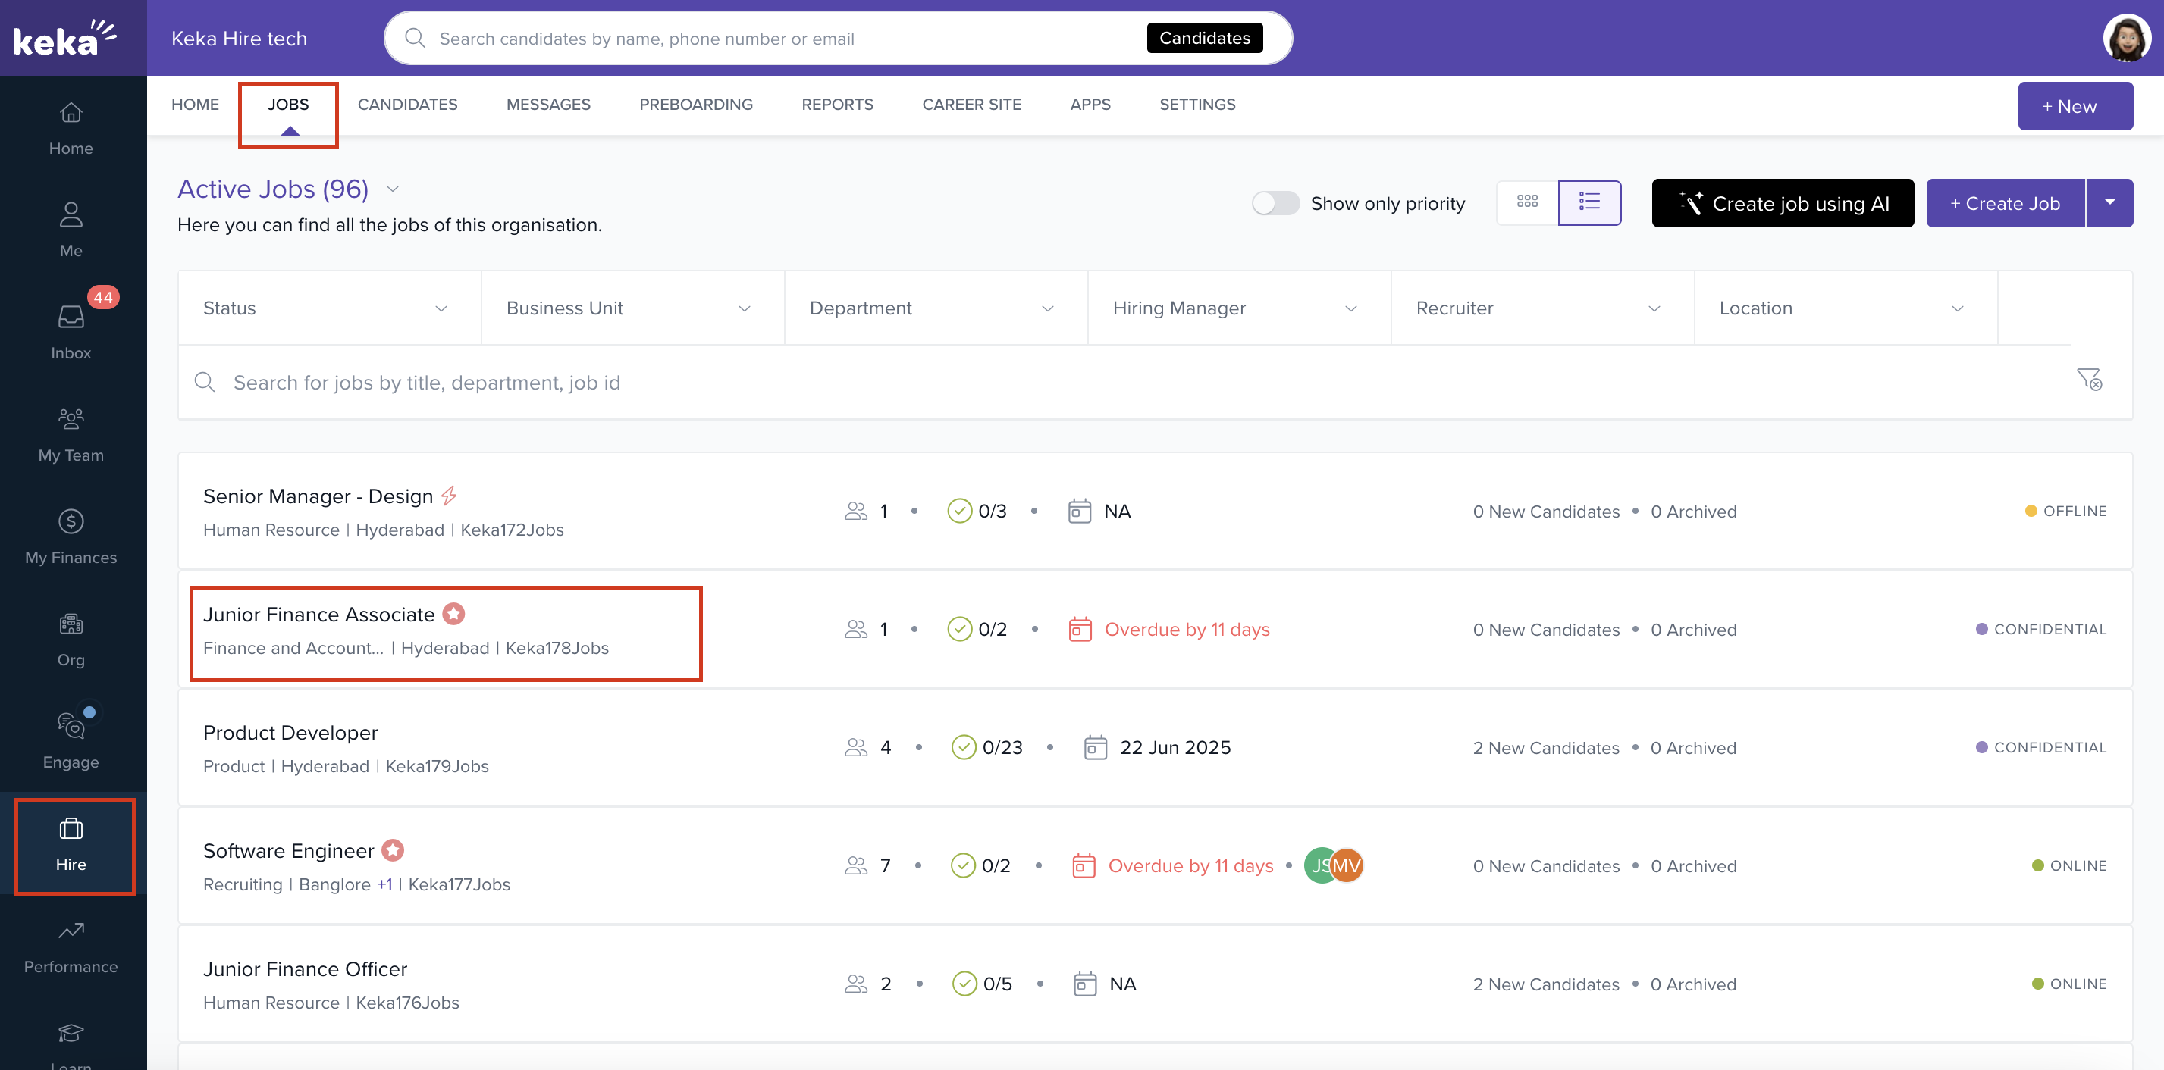Click the Create job using AI button
2164x1070 pixels.
1783,202
